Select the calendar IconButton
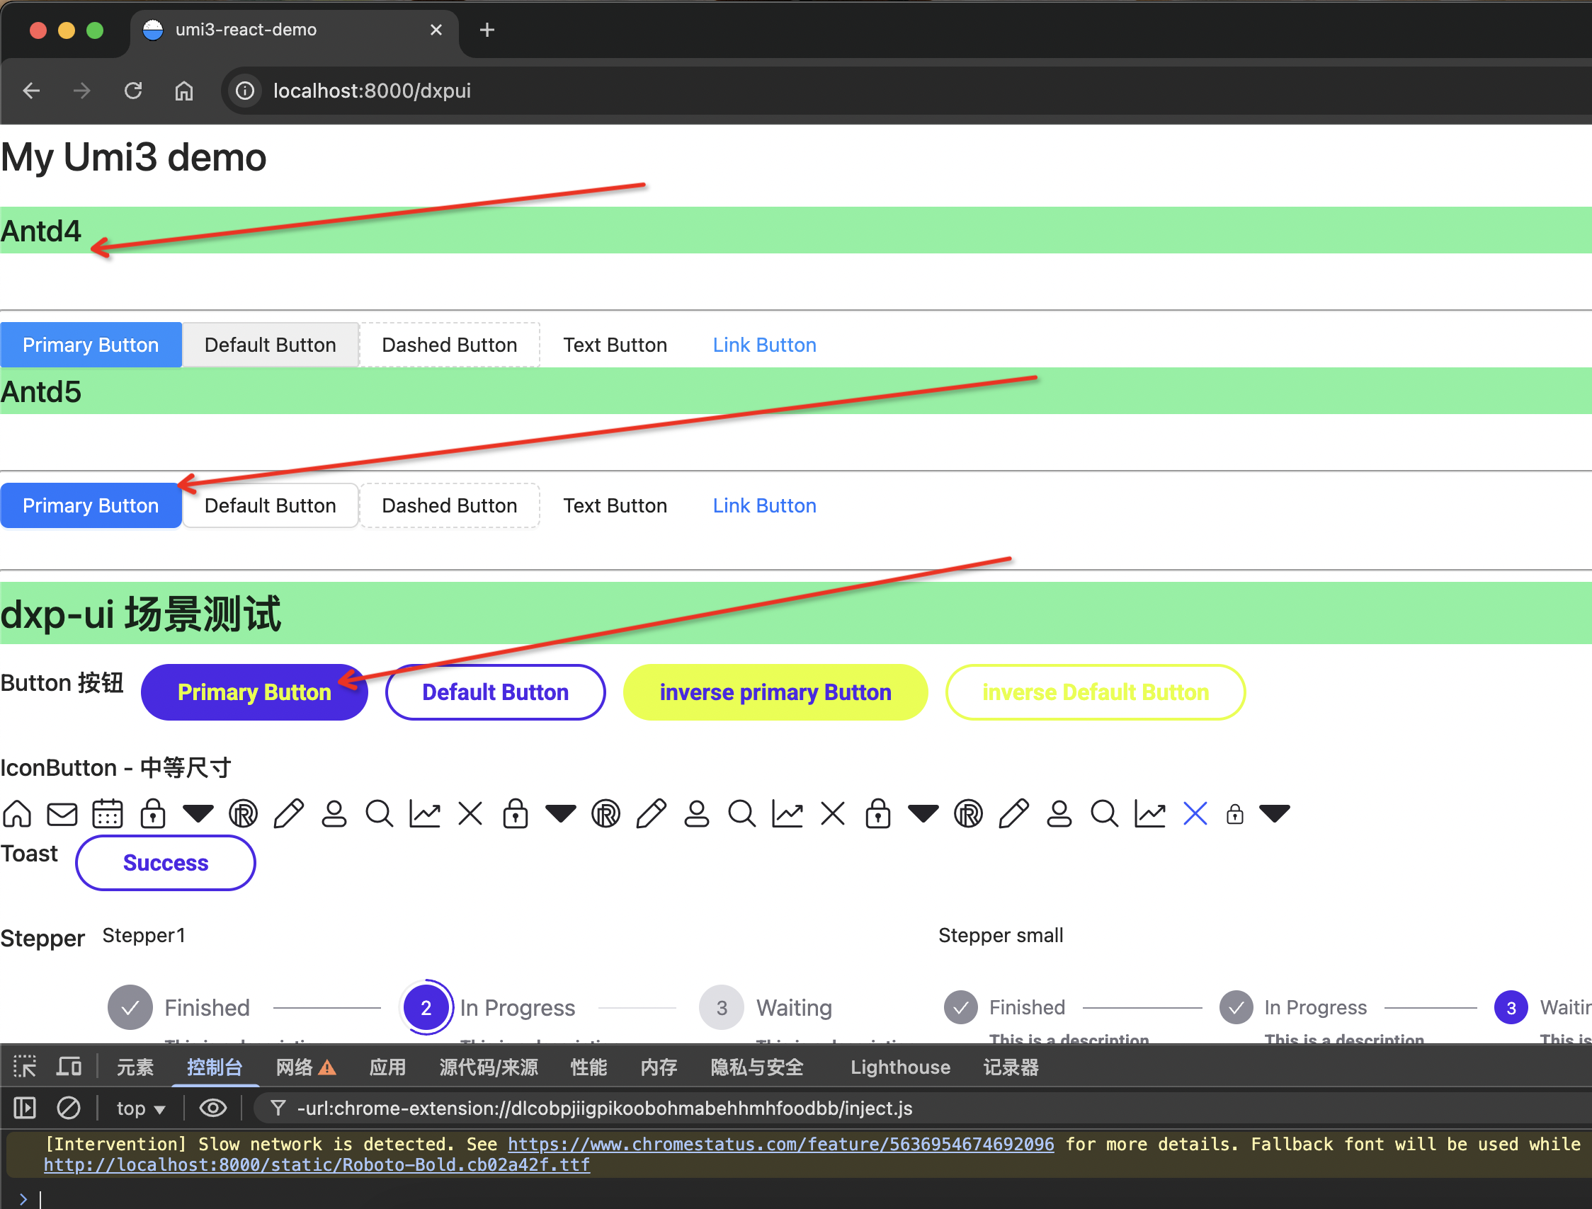Viewport: 1592px width, 1209px height. click(108, 813)
